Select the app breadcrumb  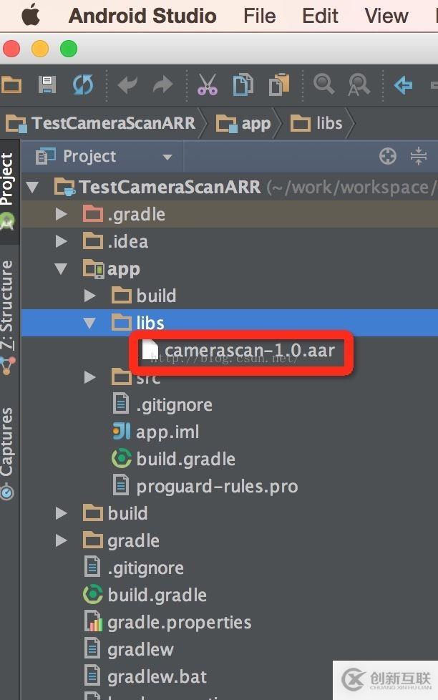click(243, 124)
